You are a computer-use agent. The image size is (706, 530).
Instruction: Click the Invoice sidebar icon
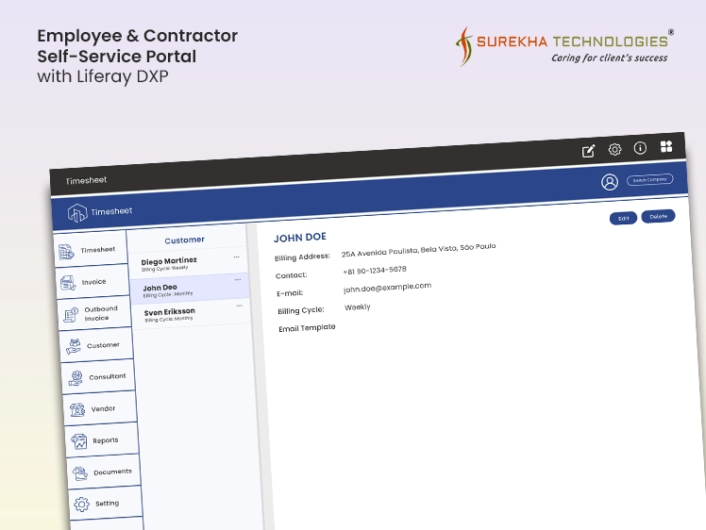pyautogui.click(x=68, y=284)
